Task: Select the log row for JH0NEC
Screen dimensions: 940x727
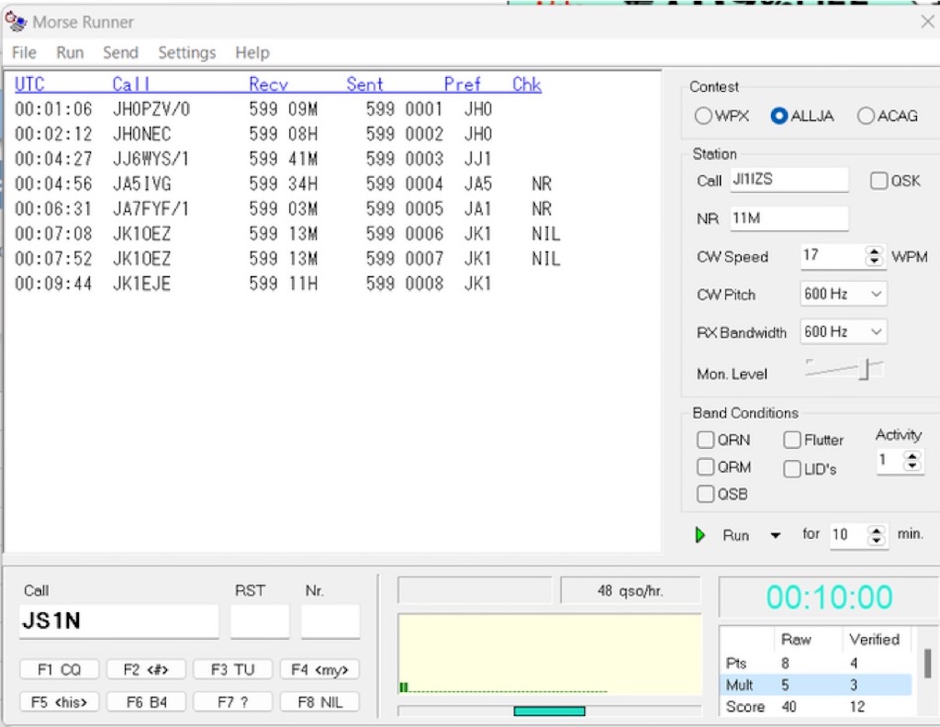Action: tap(332, 134)
